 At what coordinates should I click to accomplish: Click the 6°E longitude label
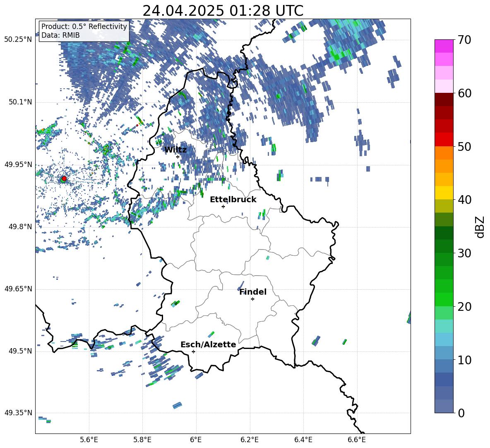click(x=196, y=440)
